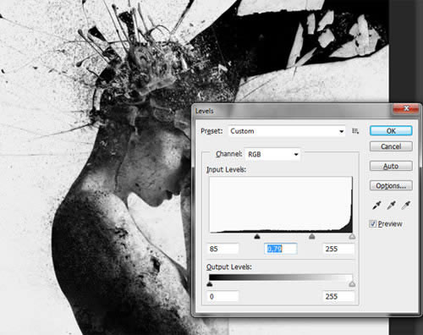Click the Output Levels gradient bar
Screen dimensions: 423x335
pos(281,277)
